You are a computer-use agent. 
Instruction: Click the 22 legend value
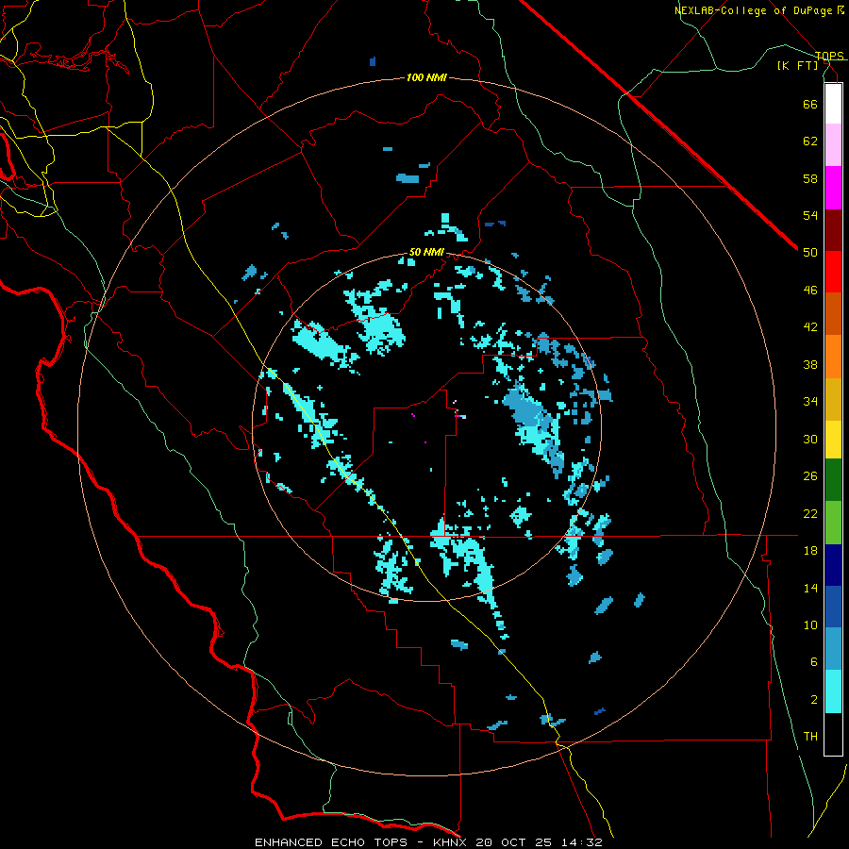point(810,513)
